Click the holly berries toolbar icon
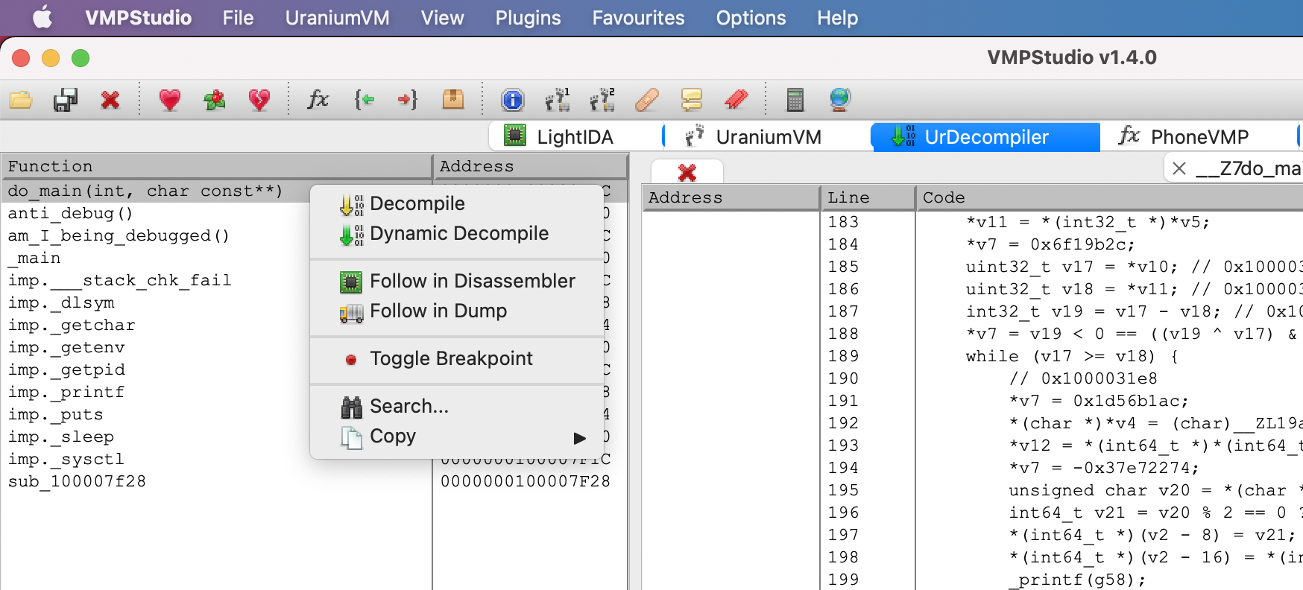1303x590 pixels. pos(215,99)
